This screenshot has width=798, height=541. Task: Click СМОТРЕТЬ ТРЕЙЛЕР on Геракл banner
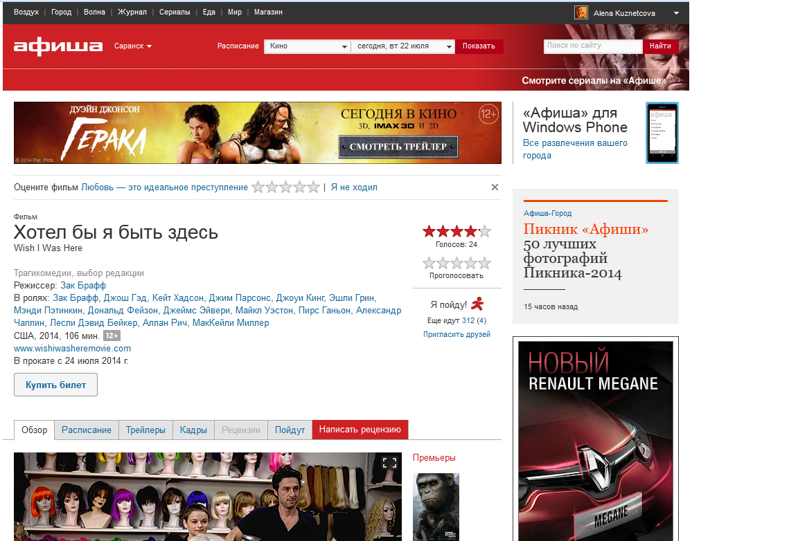coord(398,147)
